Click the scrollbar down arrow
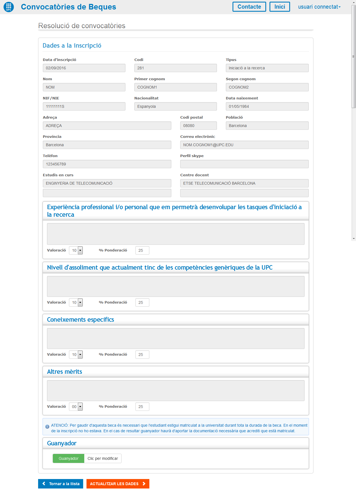This screenshot has height=491, width=356. tap(353, 239)
